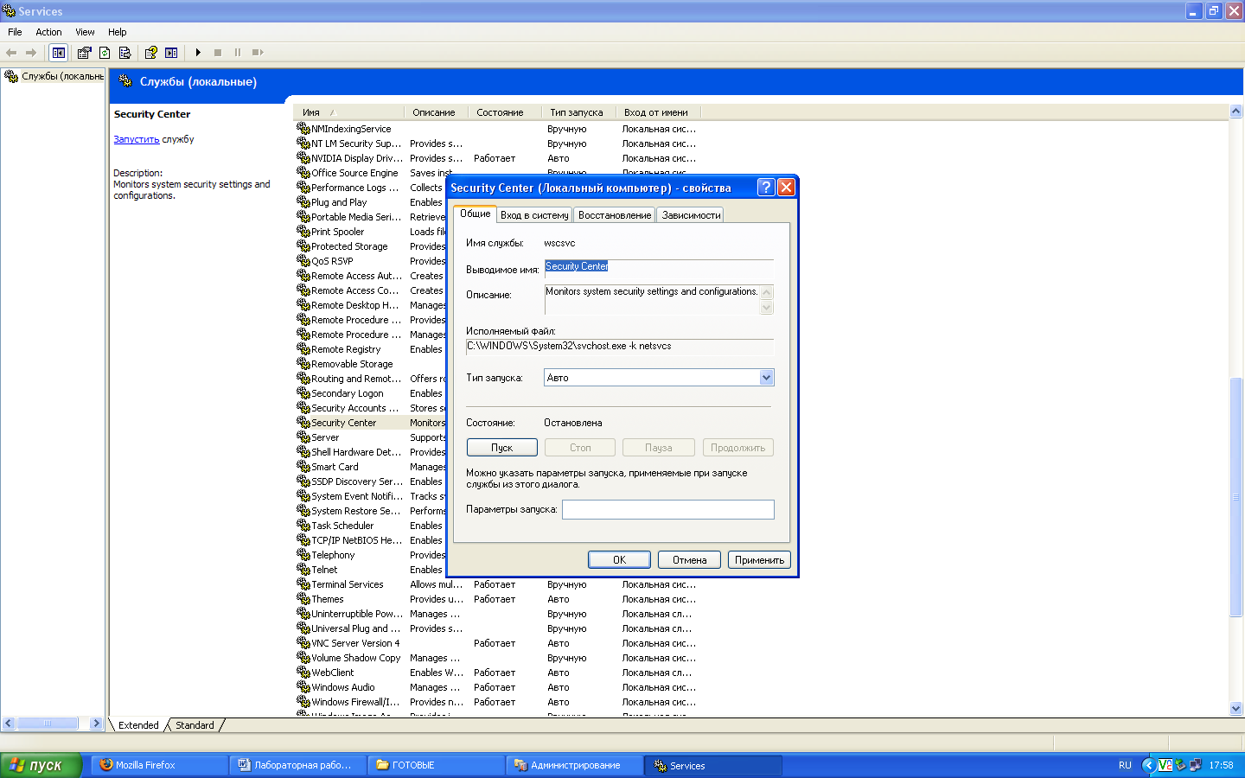
Task: Click the gear icon beside Windows Audio service
Action: (303, 687)
